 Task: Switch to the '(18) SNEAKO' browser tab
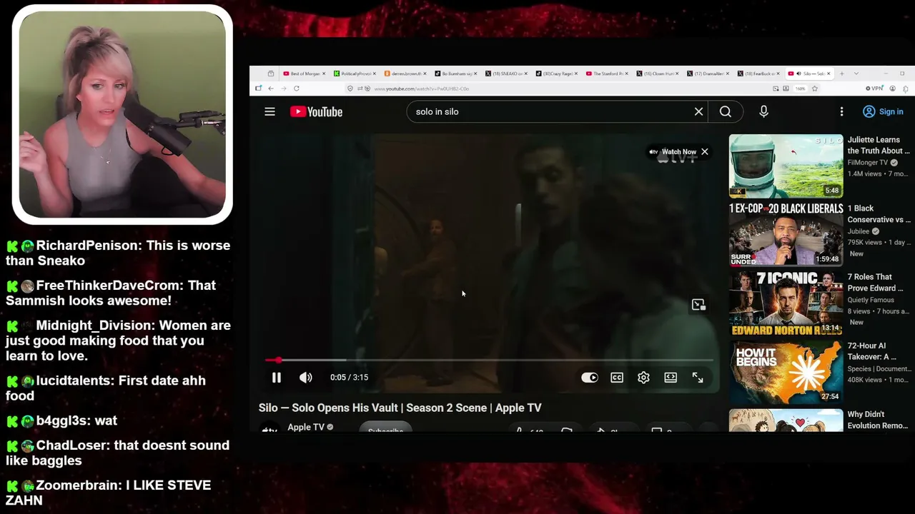[506, 74]
